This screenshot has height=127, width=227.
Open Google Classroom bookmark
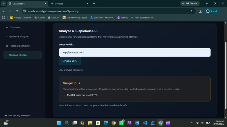coord(21,18)
